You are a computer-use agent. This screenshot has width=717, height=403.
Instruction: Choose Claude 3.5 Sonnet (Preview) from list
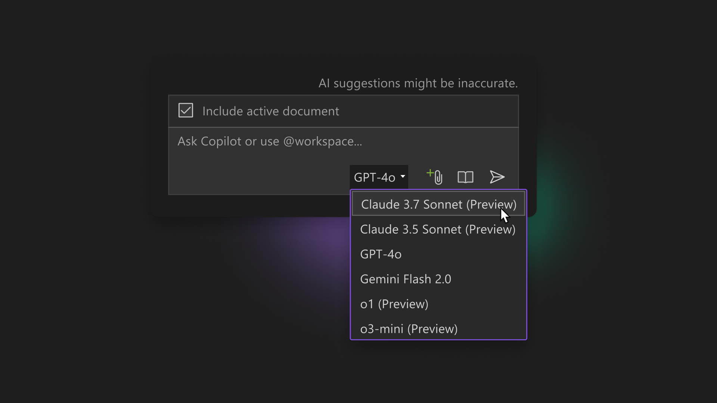[x=438, y=229]
